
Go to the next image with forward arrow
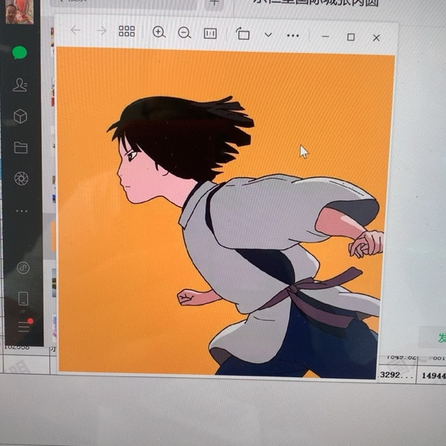tap(101, 31)
